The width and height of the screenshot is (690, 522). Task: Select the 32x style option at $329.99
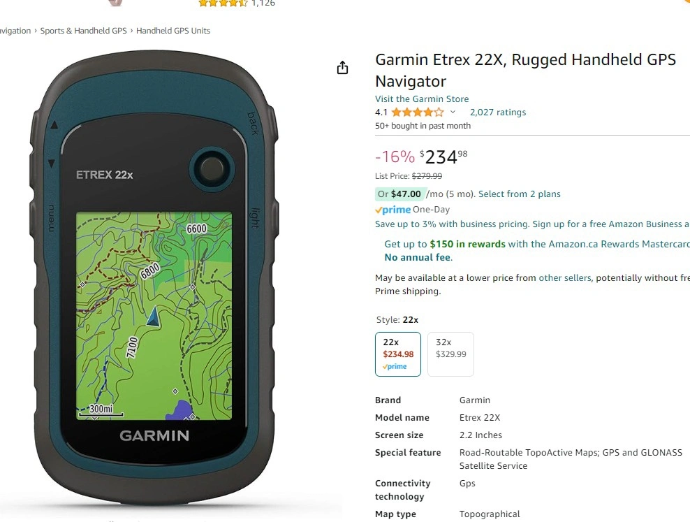(450, 354)
